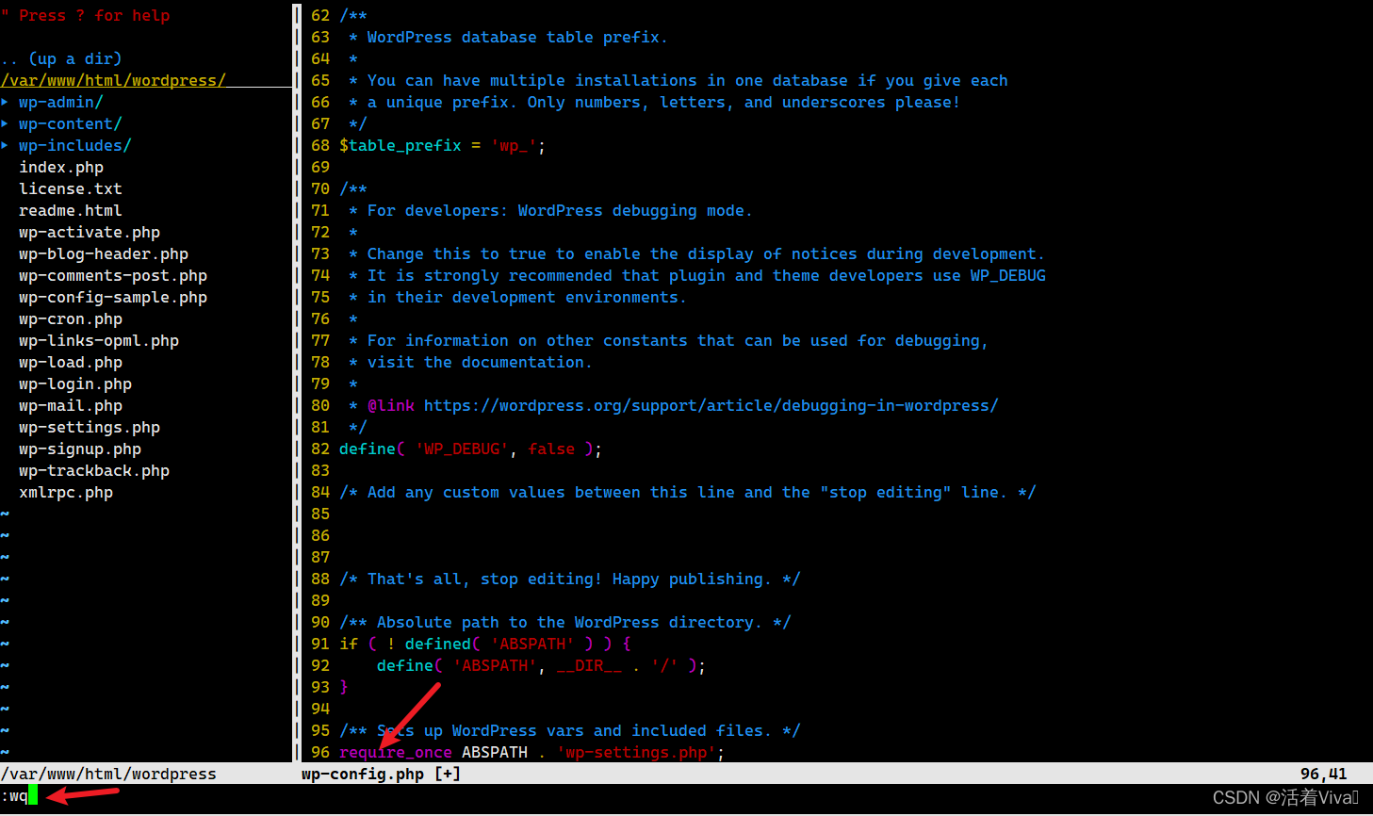Expand the wp-includes/ folder arrow
Image resolution: width=1373 pixels, height=816 pixels.
(5, 145)
